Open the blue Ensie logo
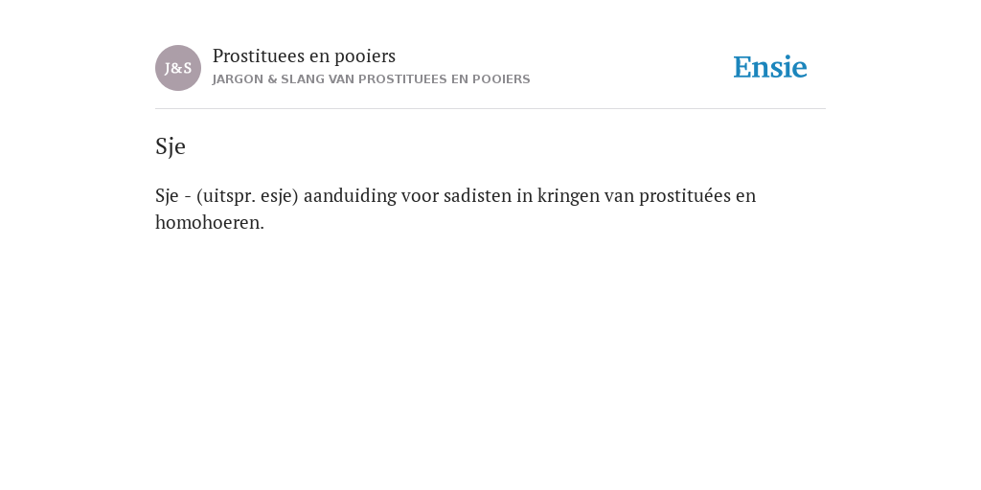This screenshot has width=981, height=490. pyautogui.click(x=770, y=68)
